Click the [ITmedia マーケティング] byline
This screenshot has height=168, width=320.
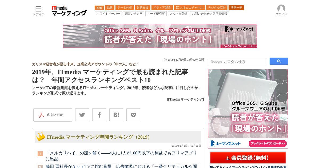click(x=185, y=99)
